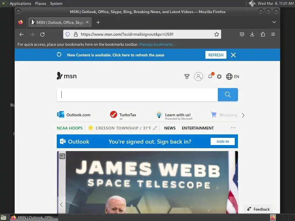
Task: Open the ENTERTAINMENT section
Action: pos(198,128)
